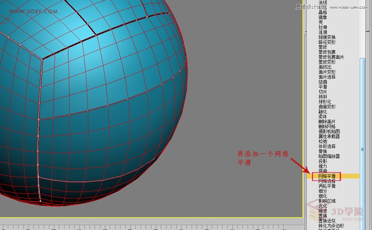This screenshot has width=372, height=230.
Task: Click 平滑 in the modifier list
Action: pyautogui.click(x=323, y=87)
